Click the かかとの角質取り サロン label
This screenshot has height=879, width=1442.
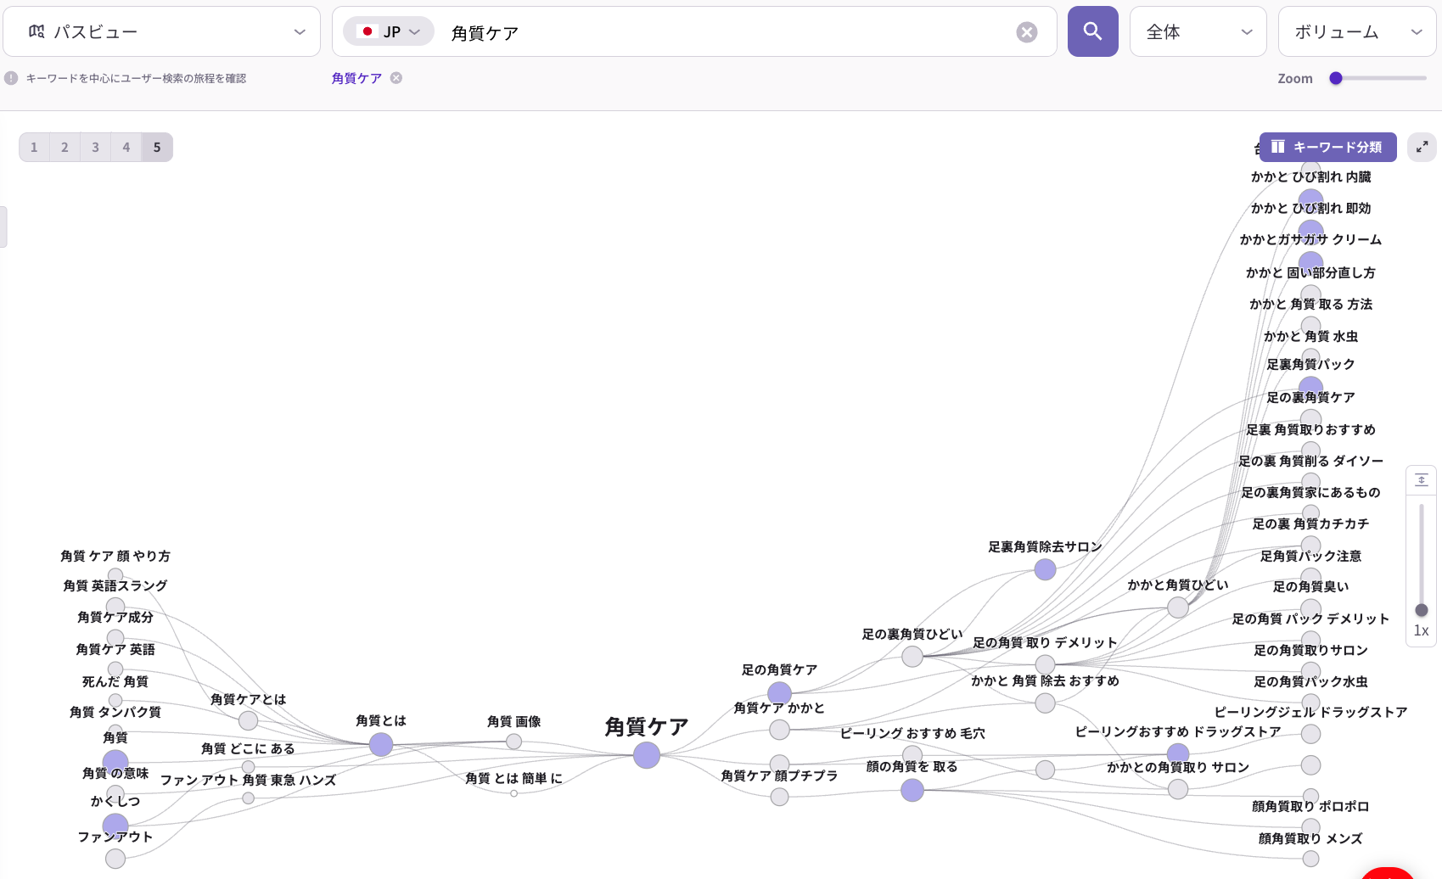click(1178, 767)
